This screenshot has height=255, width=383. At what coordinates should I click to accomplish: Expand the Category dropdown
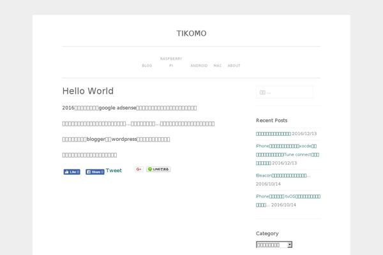274,245
